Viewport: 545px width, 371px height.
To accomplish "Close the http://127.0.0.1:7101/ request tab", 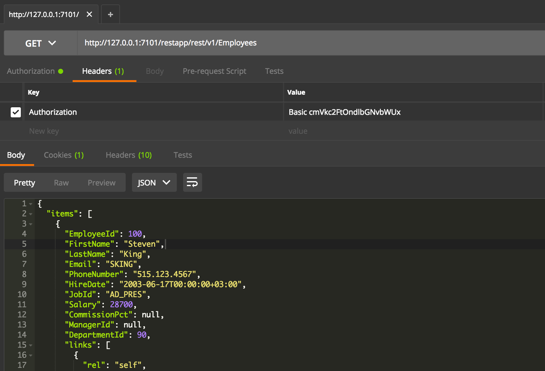I will pos(89,14).
